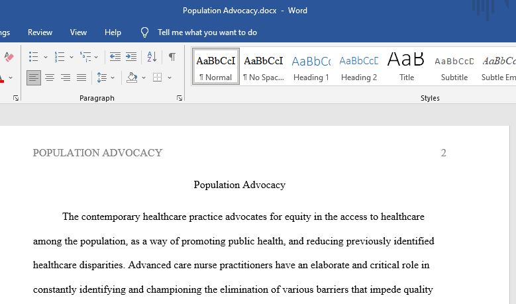
Task: Click the line starting 'The contemporary healthcare practice'
Action: click(243, 217)
